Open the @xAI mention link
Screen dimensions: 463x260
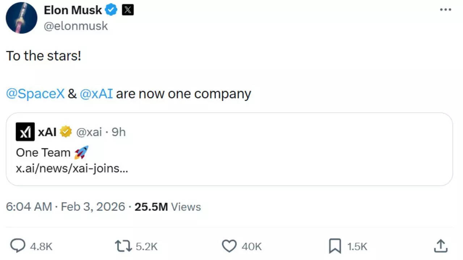tap(96, 94)
